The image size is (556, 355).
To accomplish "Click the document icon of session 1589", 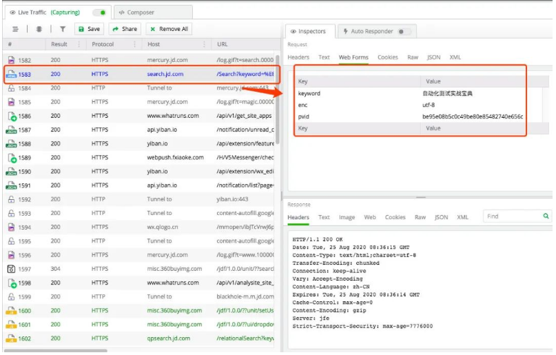I will coord(12,157).
